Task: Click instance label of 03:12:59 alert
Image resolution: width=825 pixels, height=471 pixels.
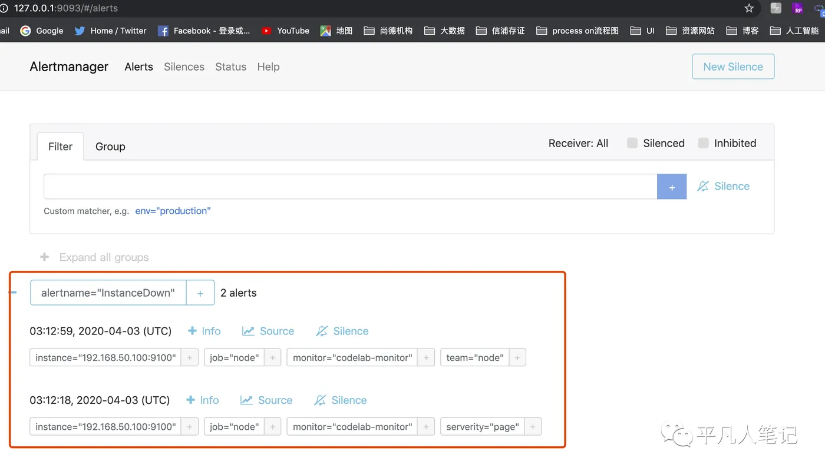Action: pos(105,357)
